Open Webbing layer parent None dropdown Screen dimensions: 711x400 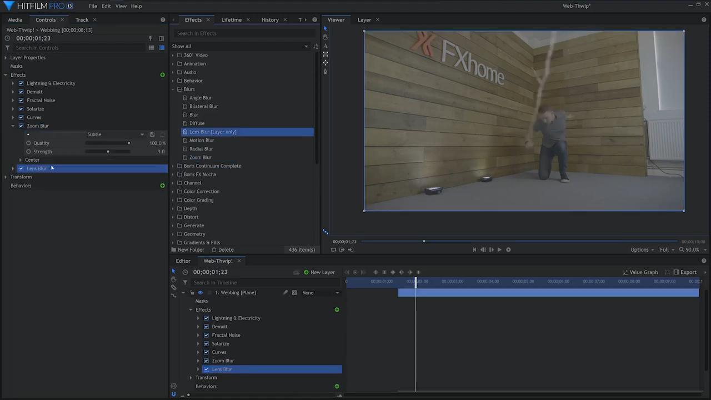[x=321, y=293]
